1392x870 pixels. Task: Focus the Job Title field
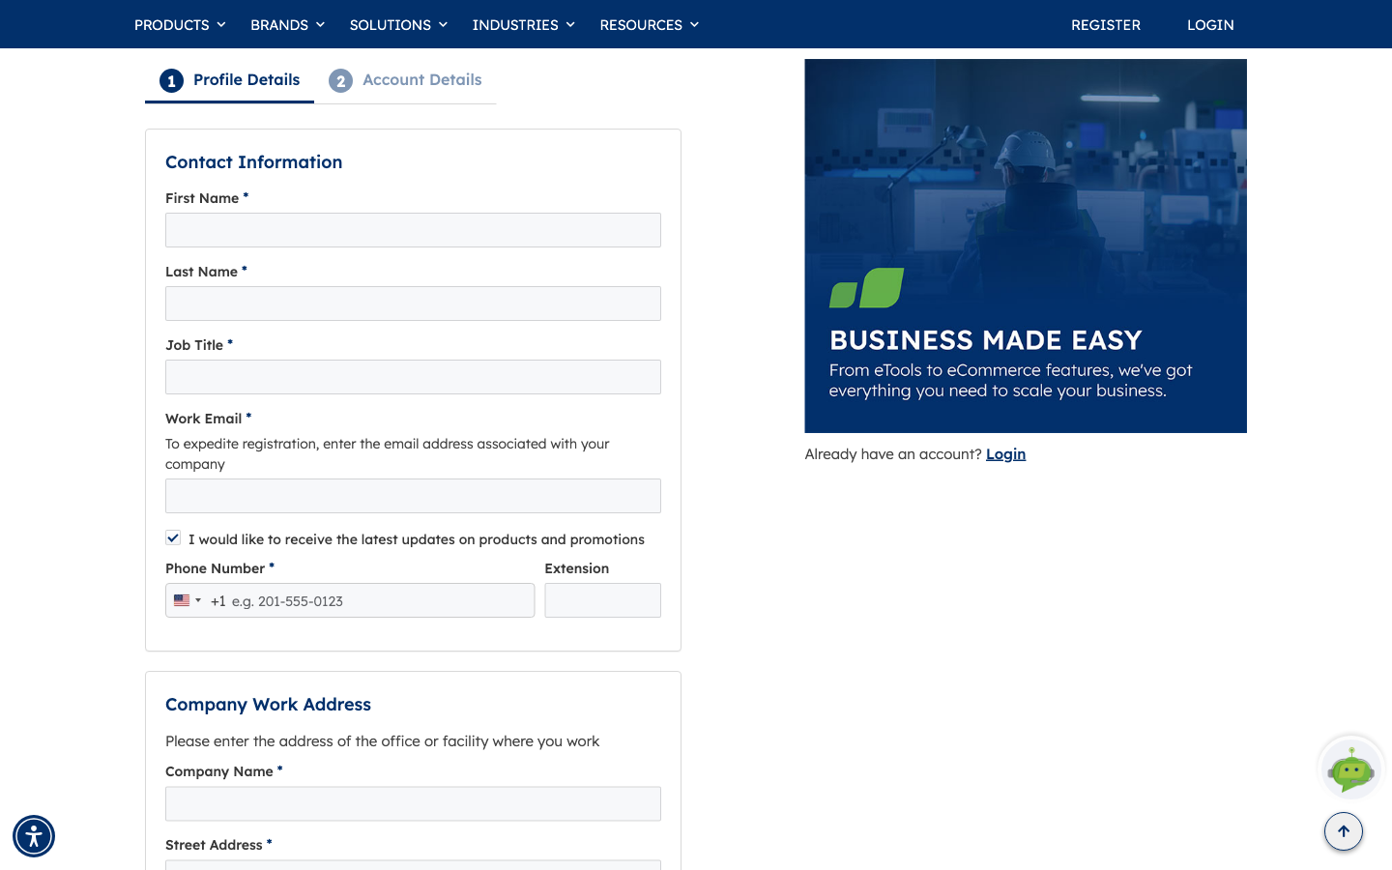[413, 377]
